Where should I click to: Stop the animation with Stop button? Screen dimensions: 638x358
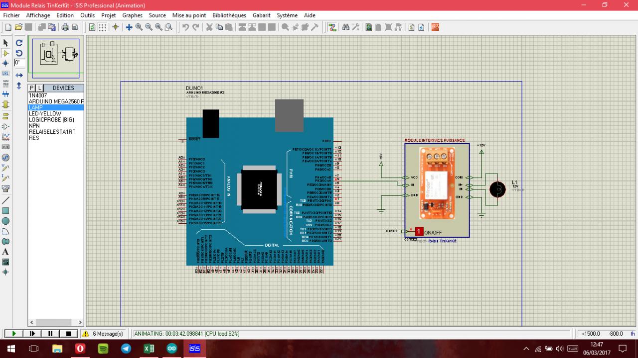point(69,334)
